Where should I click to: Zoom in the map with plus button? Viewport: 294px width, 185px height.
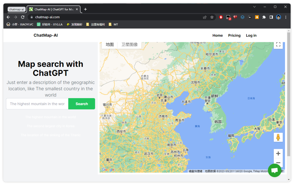(x=278, y=154)
